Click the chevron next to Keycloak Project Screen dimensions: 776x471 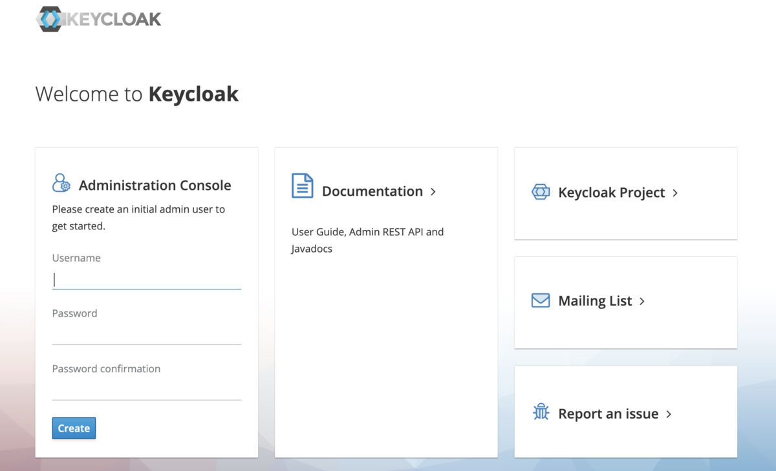[x=675, y=193]
